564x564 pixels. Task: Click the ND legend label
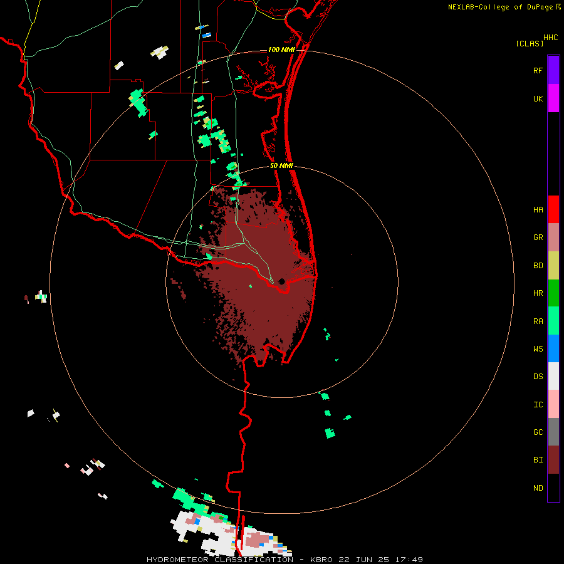[538, 488]
